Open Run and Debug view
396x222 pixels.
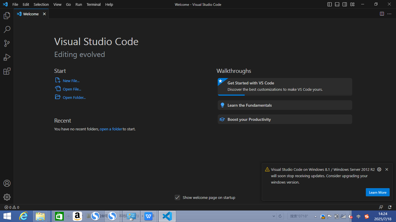pyautogui.click(x=7, y=57)
